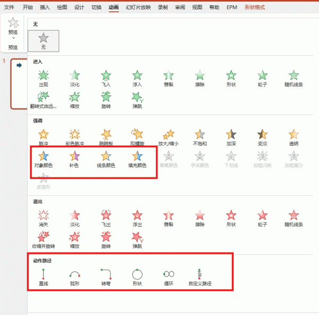The image size is (319, 315).
Task: Apply the 收缩并旋转 exit animation
Action: tap(44, 240)
